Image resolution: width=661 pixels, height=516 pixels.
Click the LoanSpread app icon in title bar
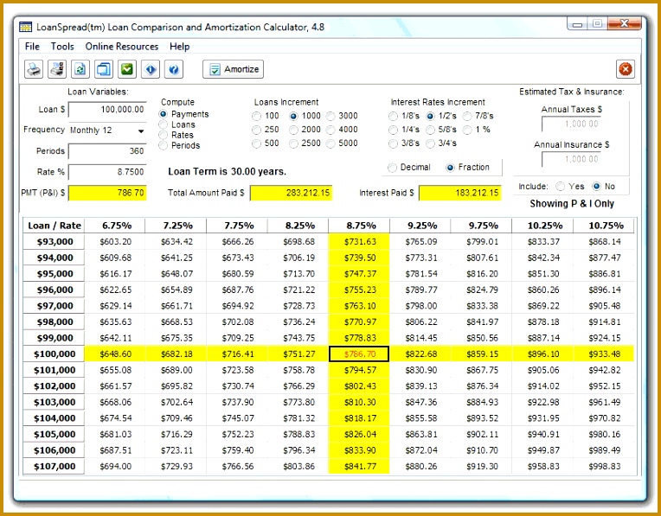pyautogui.click(x=26, y=28)
